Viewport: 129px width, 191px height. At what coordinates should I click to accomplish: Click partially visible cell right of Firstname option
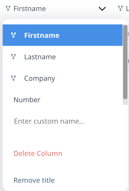click(x=128, y=35)
